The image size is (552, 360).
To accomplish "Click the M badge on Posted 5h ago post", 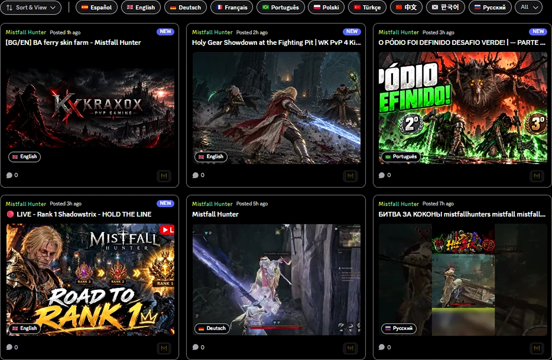I will click(x=350, y=348).
